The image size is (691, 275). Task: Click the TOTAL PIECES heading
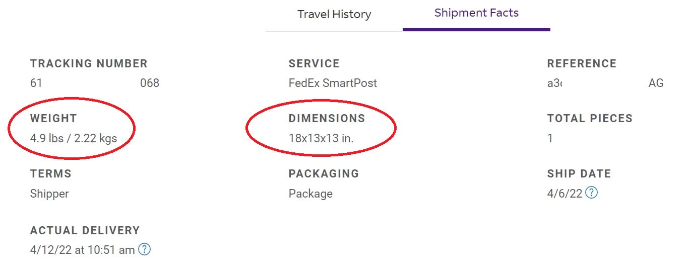pyautogui.click(x=590, y=119)
